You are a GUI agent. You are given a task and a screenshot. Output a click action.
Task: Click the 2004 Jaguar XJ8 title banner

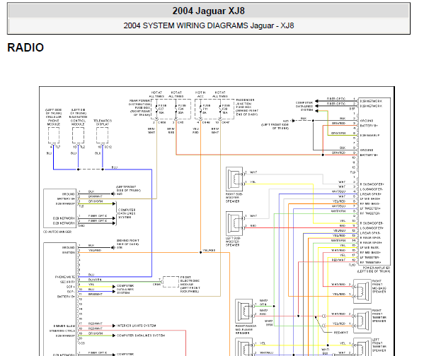point(209,11)
